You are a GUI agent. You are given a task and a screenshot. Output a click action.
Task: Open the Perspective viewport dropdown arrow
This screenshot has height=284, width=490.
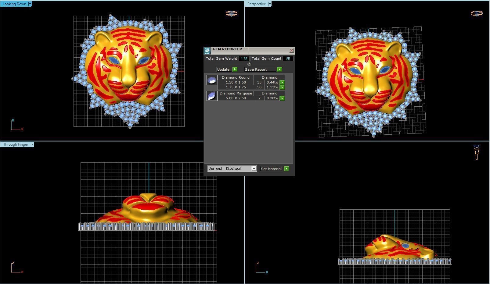pos(270,4)
